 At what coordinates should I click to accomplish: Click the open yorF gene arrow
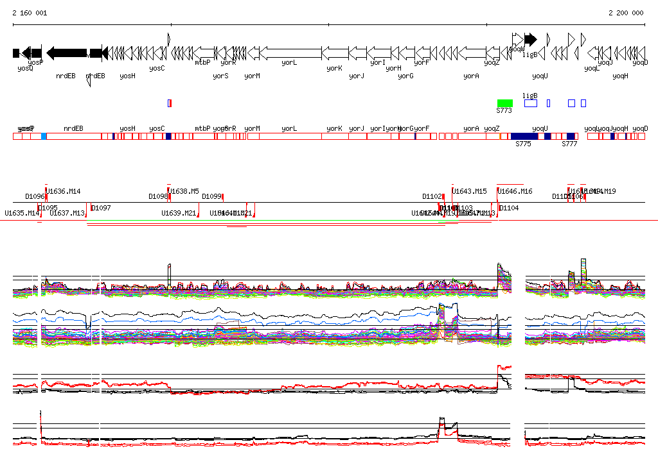point(423,53)
